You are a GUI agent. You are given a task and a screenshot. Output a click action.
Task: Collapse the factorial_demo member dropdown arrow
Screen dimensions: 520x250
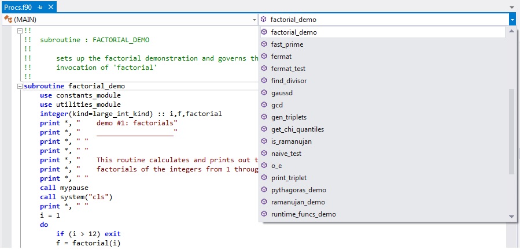(x=512, y=20)
